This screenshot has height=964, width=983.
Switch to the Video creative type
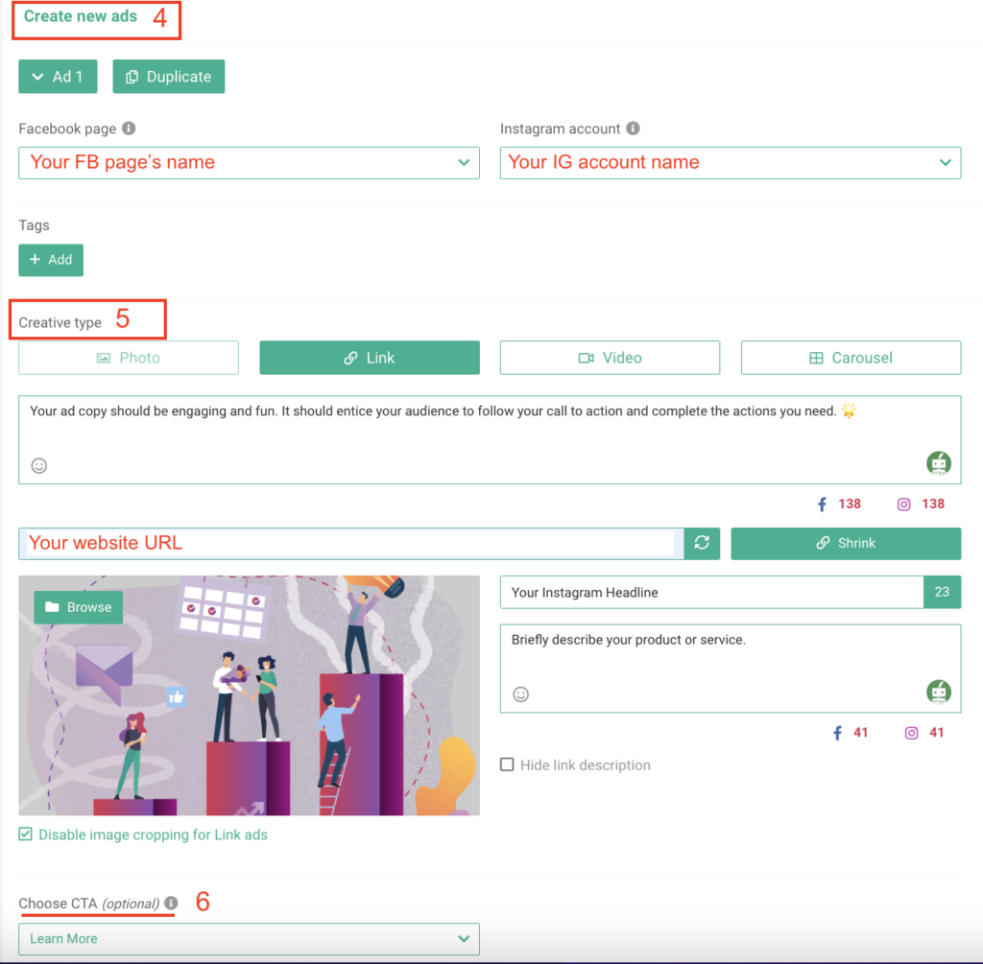(610, 357)
